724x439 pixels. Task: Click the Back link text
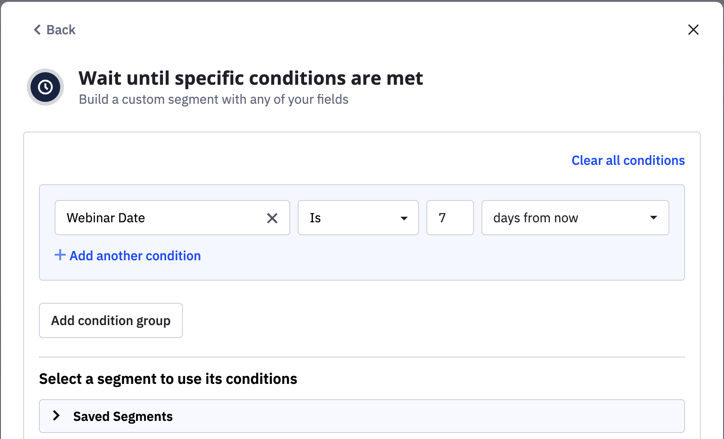[x=61, y=30]
